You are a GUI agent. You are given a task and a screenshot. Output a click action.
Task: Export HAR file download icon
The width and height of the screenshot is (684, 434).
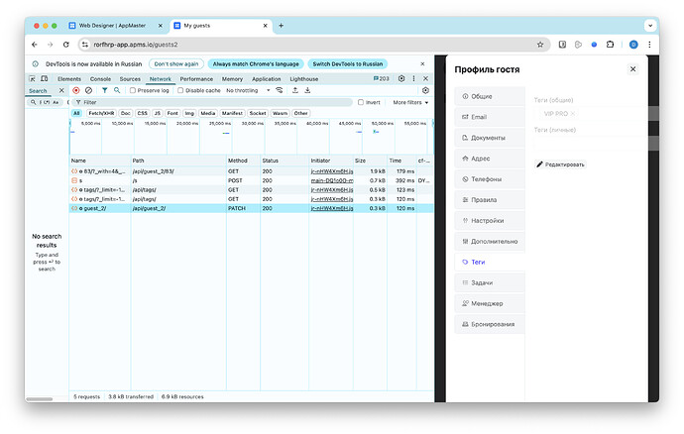click(x=307, y=90)
